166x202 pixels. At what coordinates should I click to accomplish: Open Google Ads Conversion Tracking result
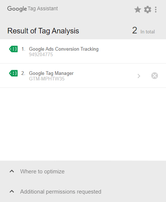(83, 51)
